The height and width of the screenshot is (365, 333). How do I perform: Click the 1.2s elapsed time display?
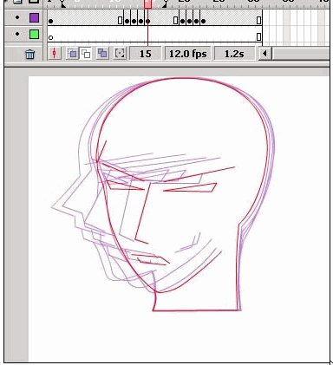(x=234, y=54)
